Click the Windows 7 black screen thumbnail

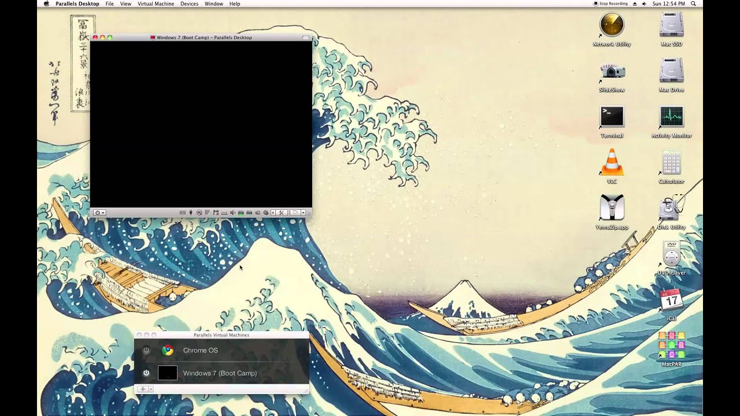point(168,373)
